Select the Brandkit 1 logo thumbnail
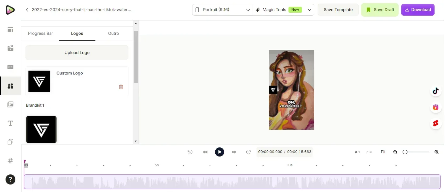This screenshot has height=192, width=446. (41, 130)
